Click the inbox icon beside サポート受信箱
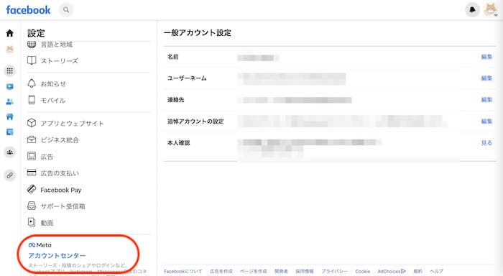This screenshot has height=276, width=503. (x=32, y=206)
